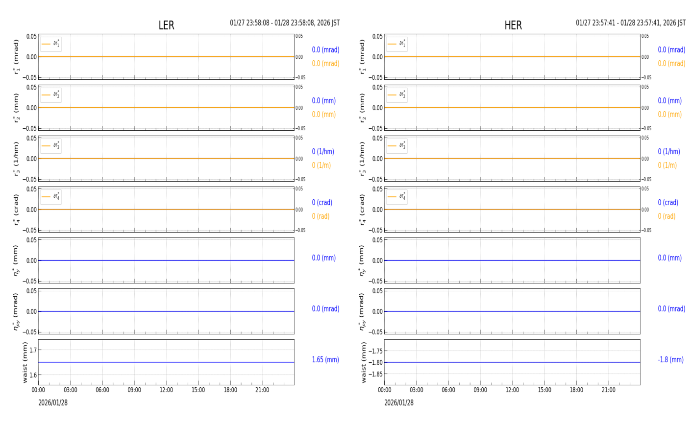Image resolution: width=692 pixels, height=423 pixels.
Task: Click '15:00' tick on HER time axis
Action: [544, 390]
